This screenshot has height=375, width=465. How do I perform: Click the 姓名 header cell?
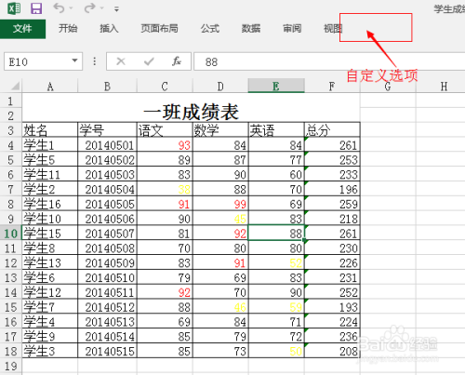point(50,130)
